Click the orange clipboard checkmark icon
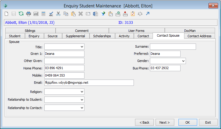 [133, 14]
